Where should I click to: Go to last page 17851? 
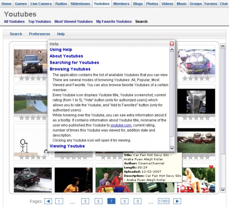pos(164,201)
